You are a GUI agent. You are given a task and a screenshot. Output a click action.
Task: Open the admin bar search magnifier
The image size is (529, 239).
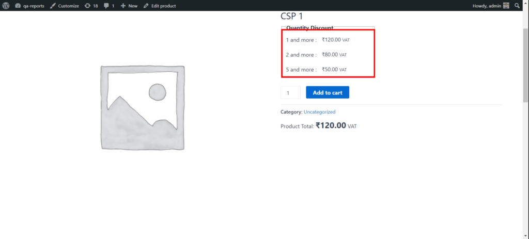(x=517, y=6)
